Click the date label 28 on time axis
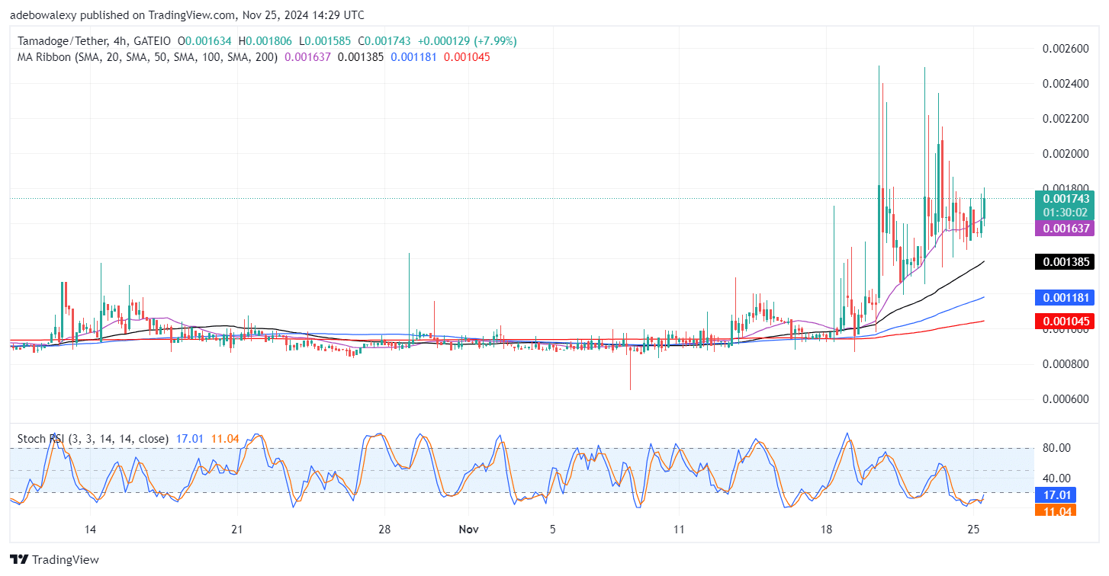Screen dimensions: 1109x576 [x=384, y=530]
